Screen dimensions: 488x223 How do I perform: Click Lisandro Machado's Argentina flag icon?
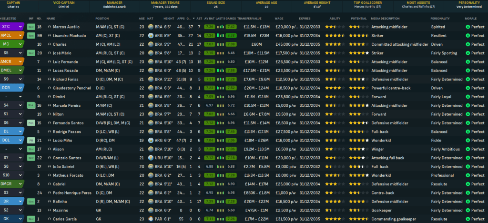pyautogui.click(x=151, y=36)
